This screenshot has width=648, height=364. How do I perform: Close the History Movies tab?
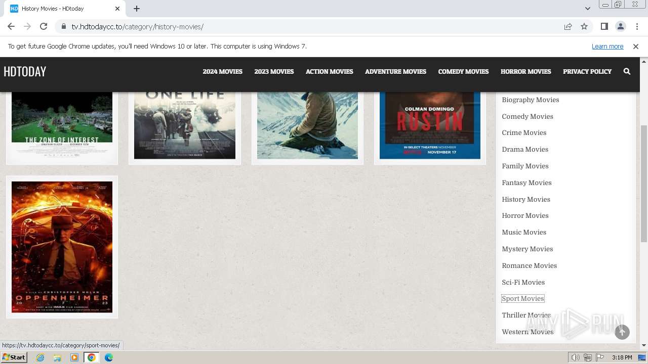[117, 9]
